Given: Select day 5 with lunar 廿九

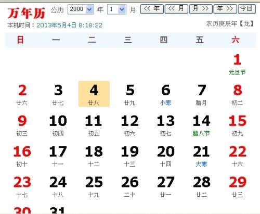Looking at the screenshot, I should [x=130, y=95].
